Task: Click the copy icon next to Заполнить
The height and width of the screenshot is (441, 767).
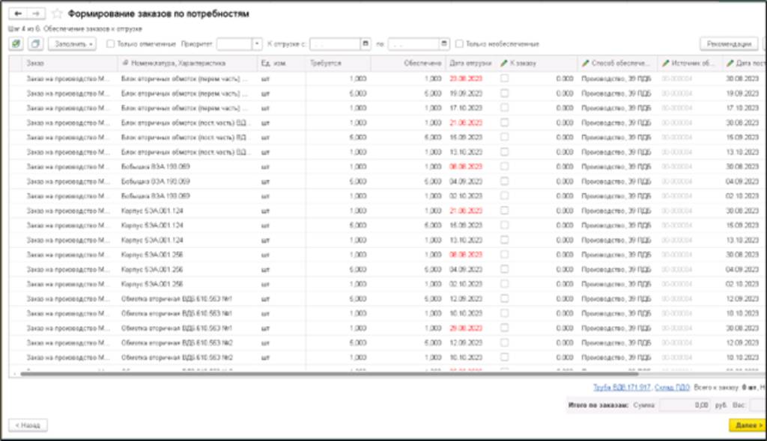Action: point(35,44)
